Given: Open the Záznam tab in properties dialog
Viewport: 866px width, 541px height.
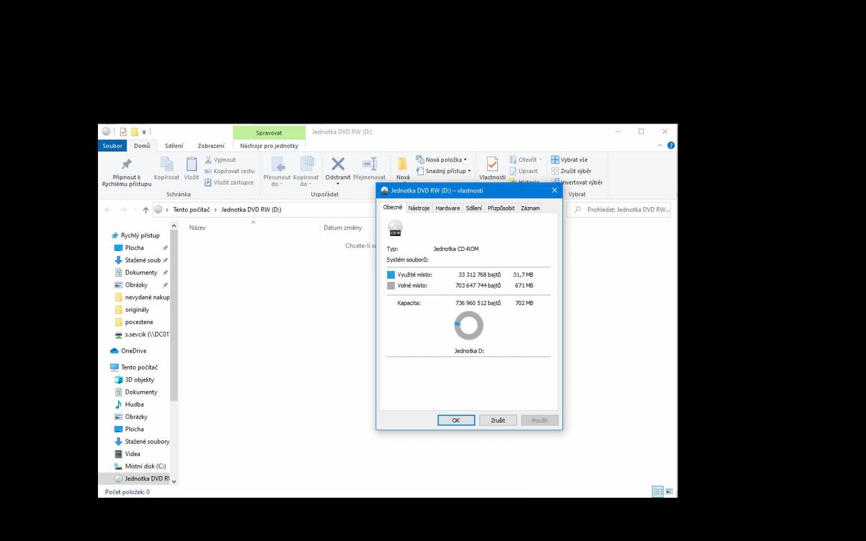Looking at the screenshot, I should [x=530, y=208].
